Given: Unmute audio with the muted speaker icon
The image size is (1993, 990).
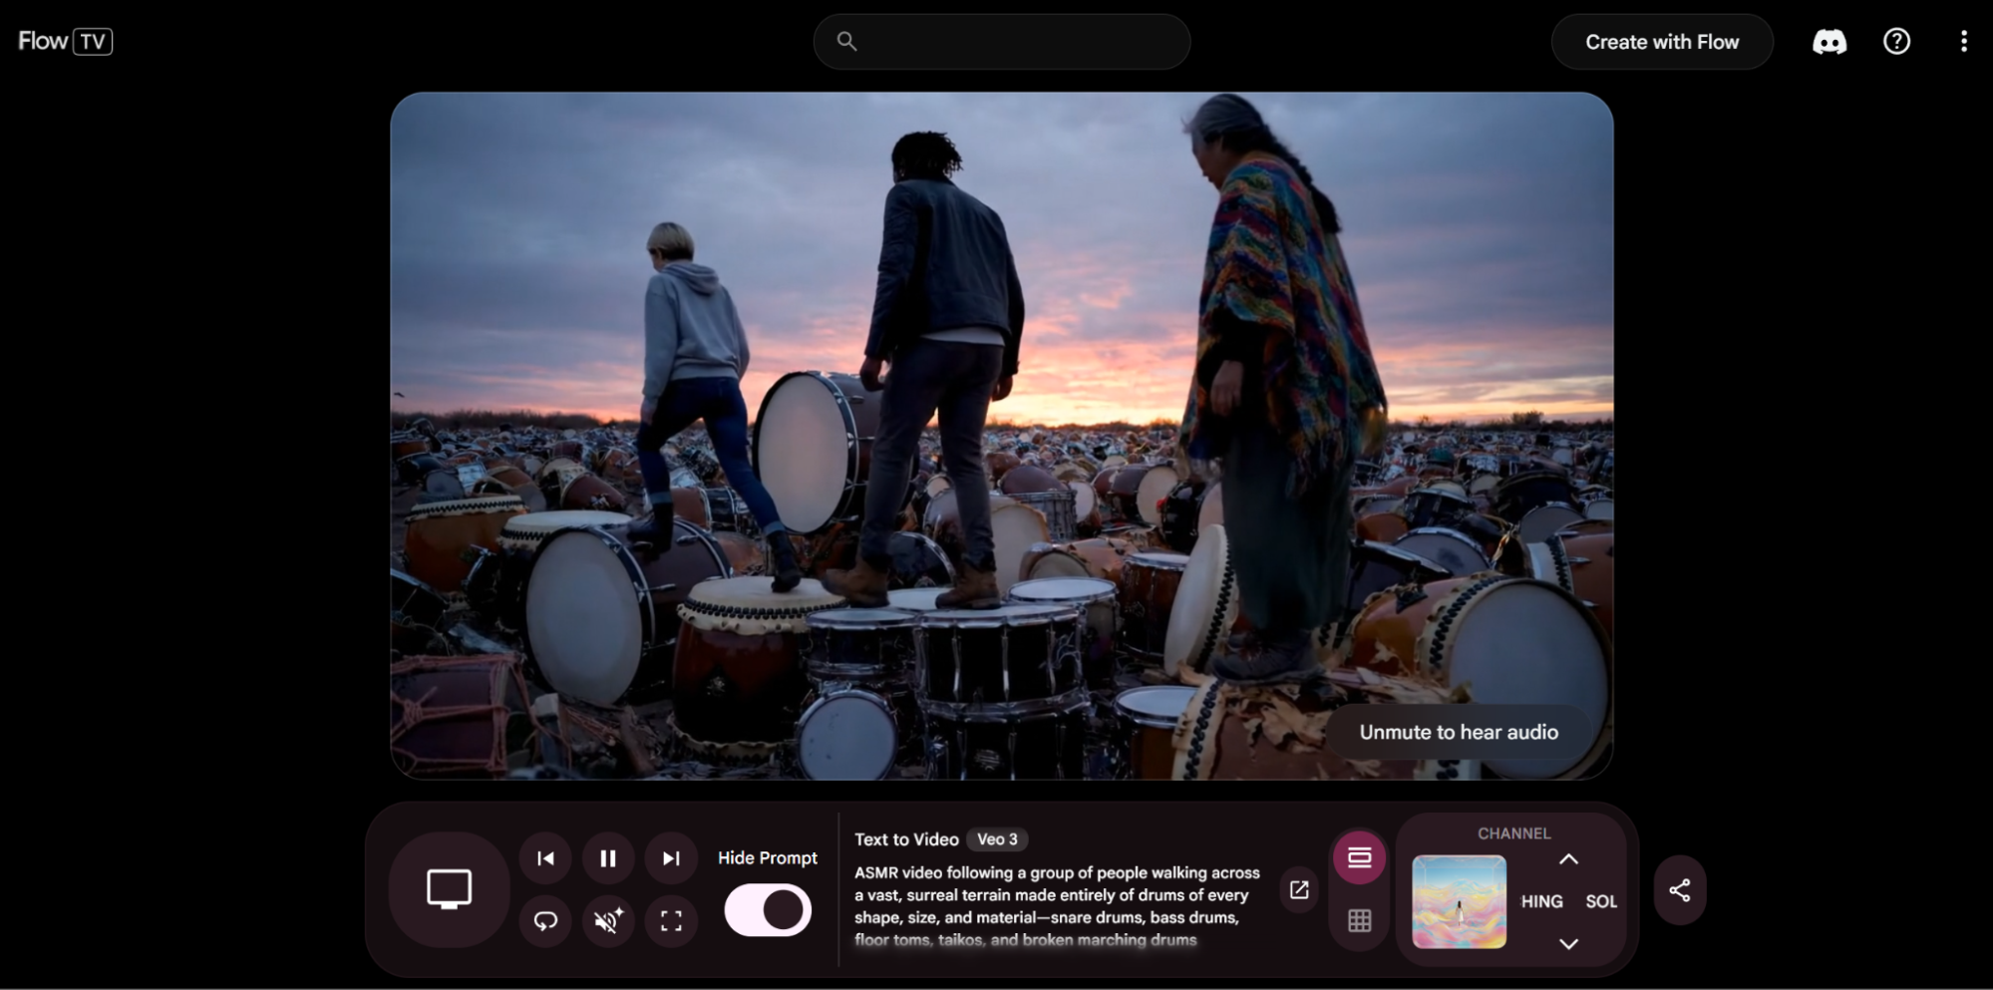Looking at the screenshot, I should tap(608, 920).
